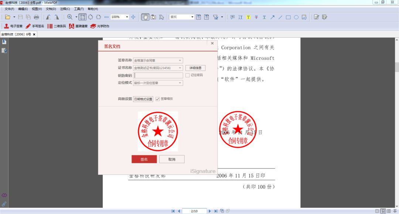The width and height of the screenshot is (399, 214).
Task: Rotate page counterclockwise icon
Action: pyautogui.click(x=48, y=17)
